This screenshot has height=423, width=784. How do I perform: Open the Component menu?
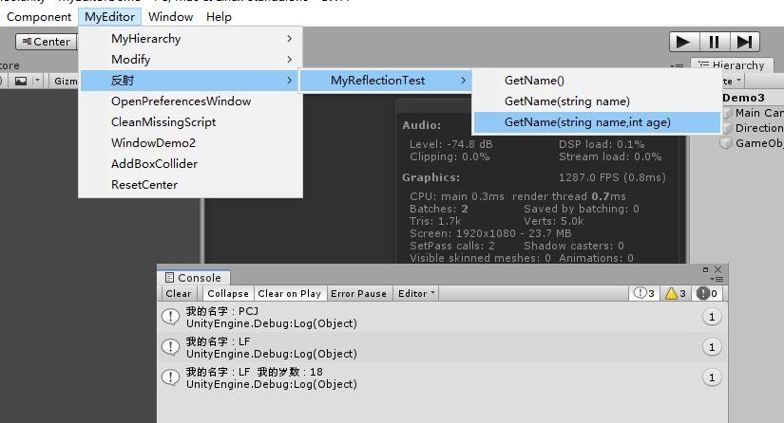pyautogui.click(x=39, y=17)
